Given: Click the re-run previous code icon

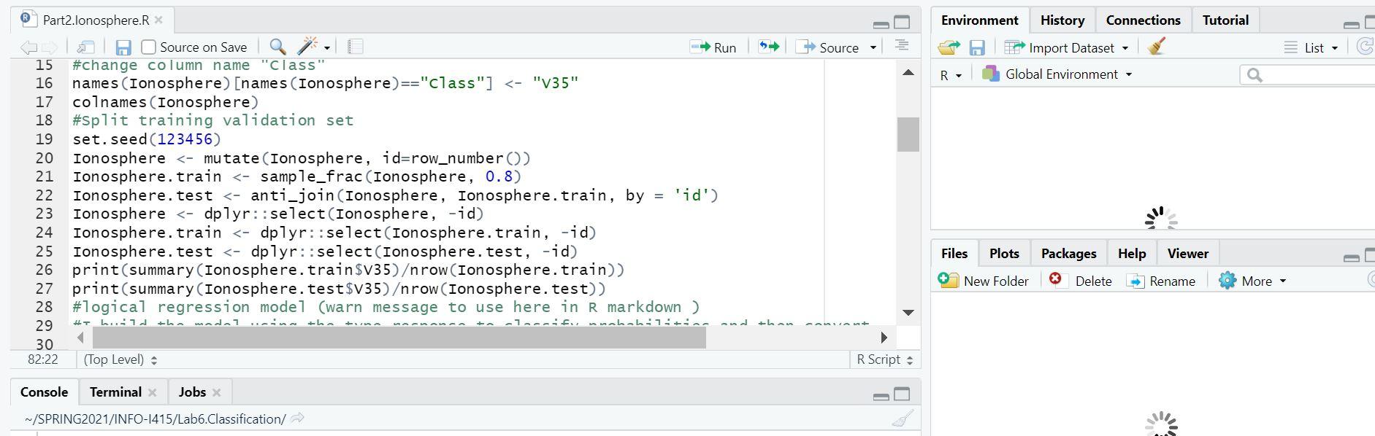Looking at the screenshot, I should (769, 47).
